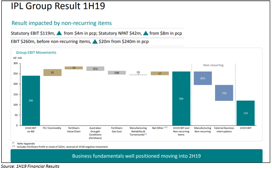Image resolution: width=272 pixels, height=170 pixels.
Task: Click the Manufacturing Non-recurring bar (65)
Action: coord(203,78)
